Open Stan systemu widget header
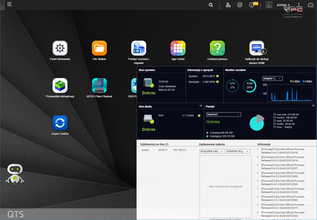This screenshot has height=220, width=317. [147, 70]
